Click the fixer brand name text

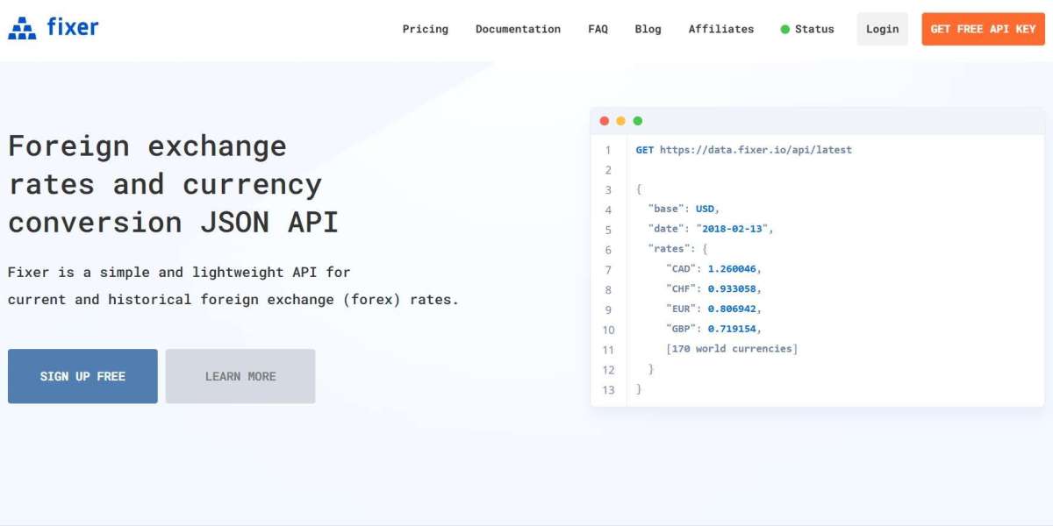click(73, 27)
